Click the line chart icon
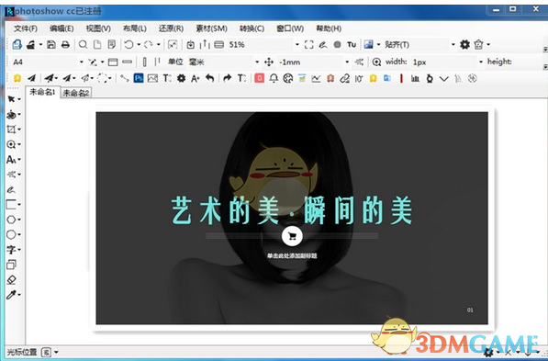548x361 pixels. tap(316, 78)
